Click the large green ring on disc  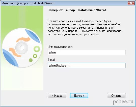click(37, 49)
